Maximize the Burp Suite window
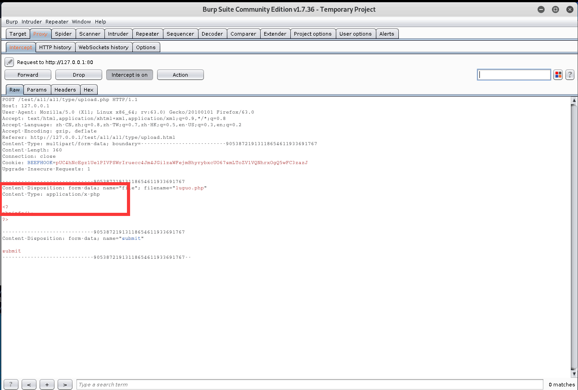 [x=555, y=9]
